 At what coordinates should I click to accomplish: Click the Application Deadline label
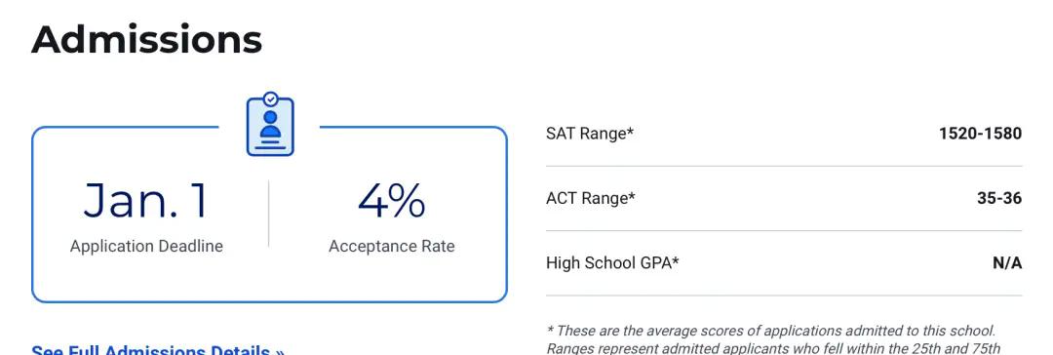click(x=146, y=246)
